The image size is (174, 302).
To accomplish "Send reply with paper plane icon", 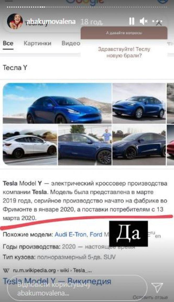I will 157,288.
